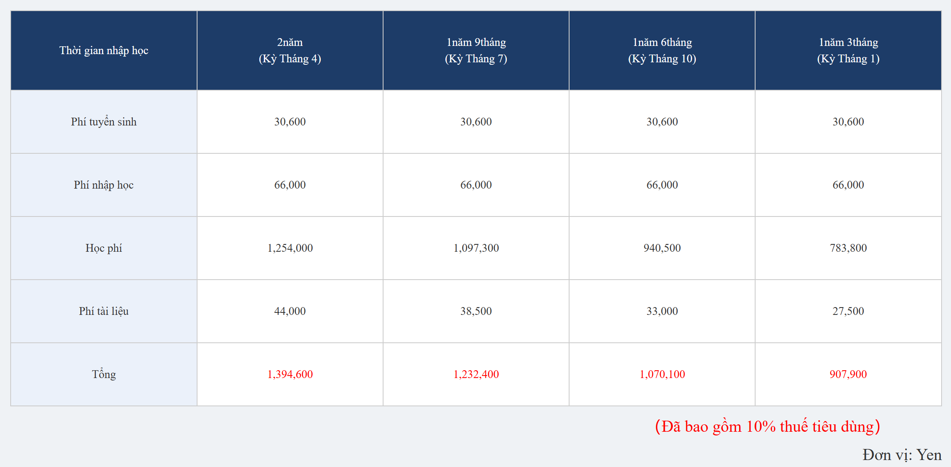Select the 'Học phí' row label
This screenshot has width=951, height=467.
pyautogui.click(x=104, y=248)
